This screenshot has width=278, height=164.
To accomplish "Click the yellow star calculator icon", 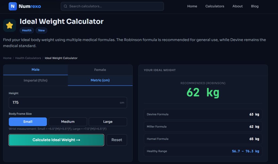I will coord(10,25).
